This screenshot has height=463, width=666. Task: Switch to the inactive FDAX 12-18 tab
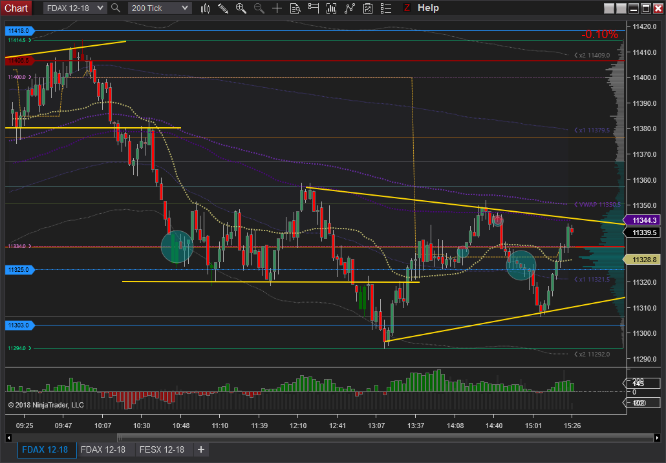(103, 449)
